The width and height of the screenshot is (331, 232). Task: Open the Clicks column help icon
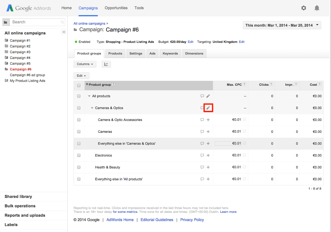(x=271, y=84)
